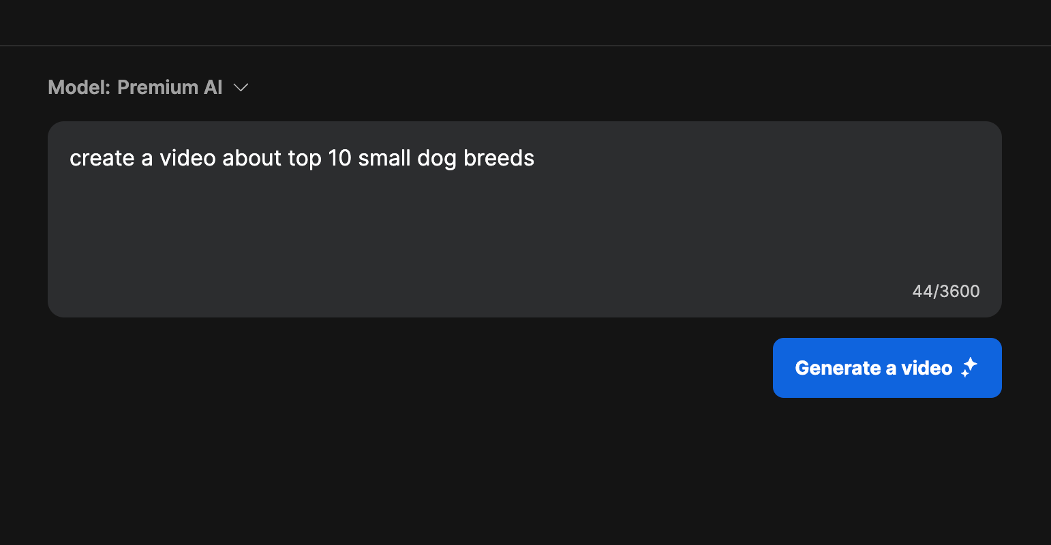Click the "Premium AI" model name
This screenshot has width=1051, height=545.
coord(170,88)
